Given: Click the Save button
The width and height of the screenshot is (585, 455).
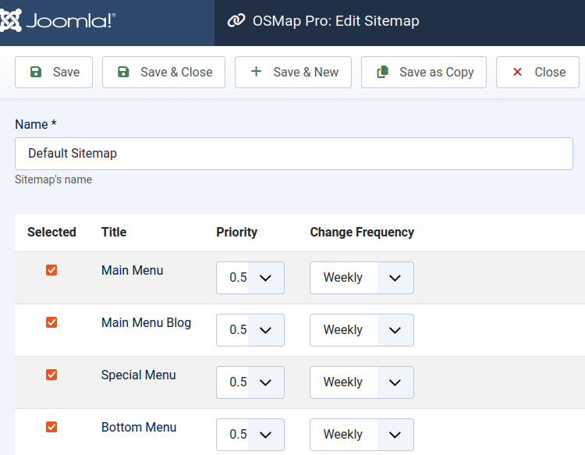Looking at the screenshot, I should [x=54, y=72].
